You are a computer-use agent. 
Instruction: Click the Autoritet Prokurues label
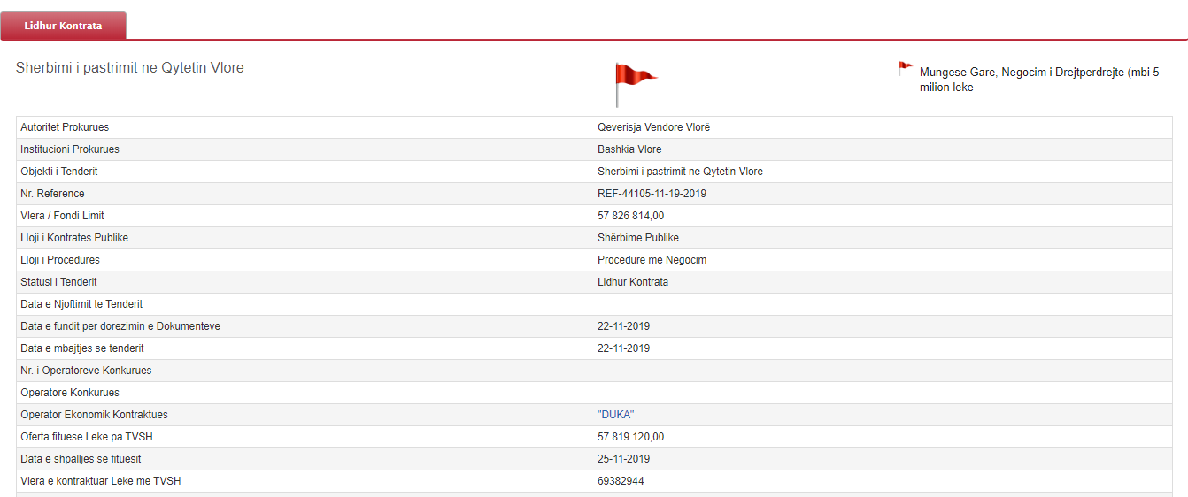[65, 127]
